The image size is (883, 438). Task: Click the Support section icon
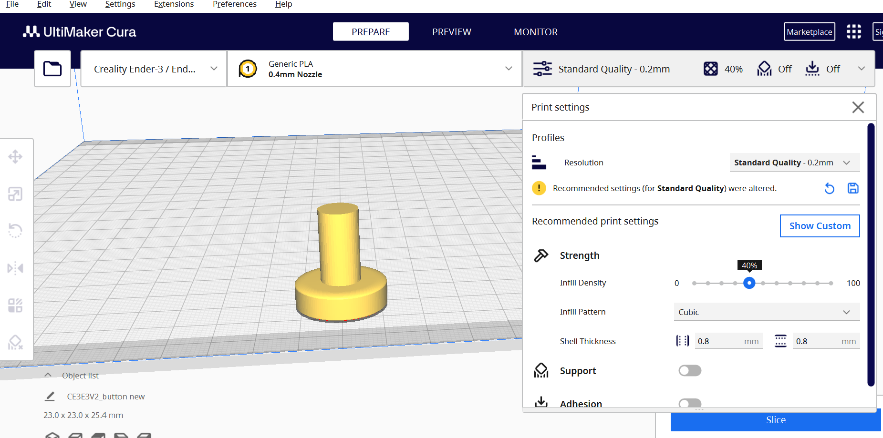point(541,370)
